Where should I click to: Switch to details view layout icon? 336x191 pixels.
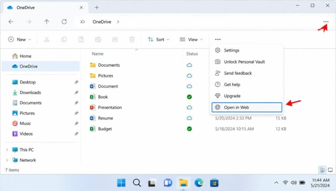coord(323,170)
